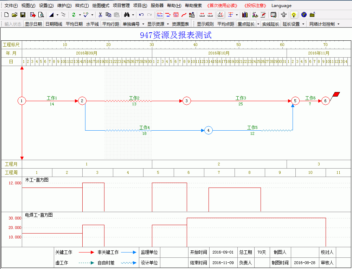
Task: Click the airplane icon
Action: (283, 15)
